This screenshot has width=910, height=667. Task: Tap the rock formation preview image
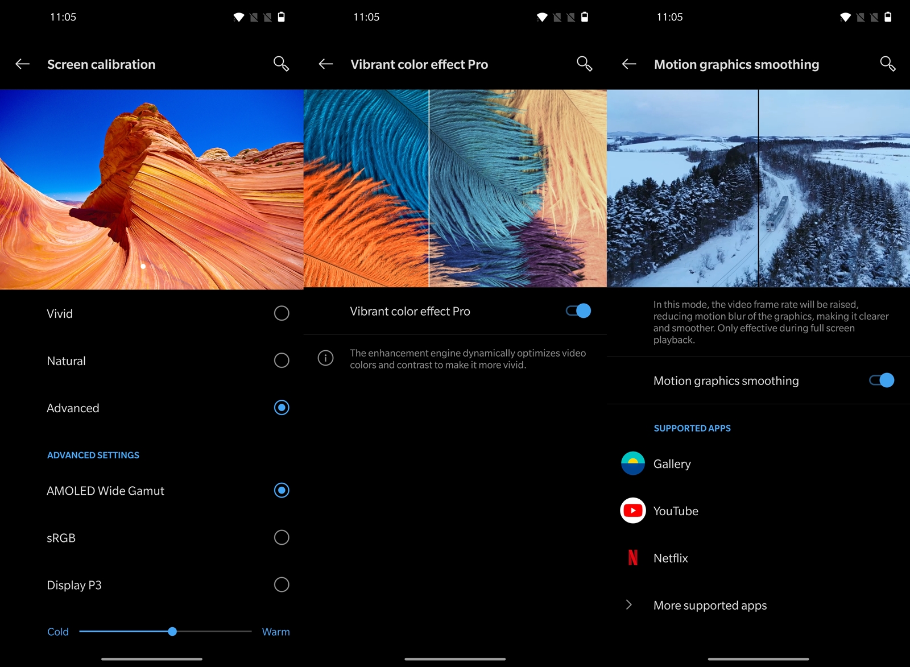click(152, 189)
